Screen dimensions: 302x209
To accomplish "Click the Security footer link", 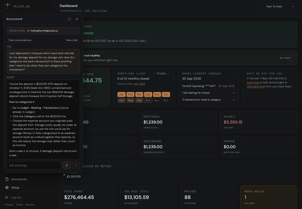I will click(x=30, y=205).
